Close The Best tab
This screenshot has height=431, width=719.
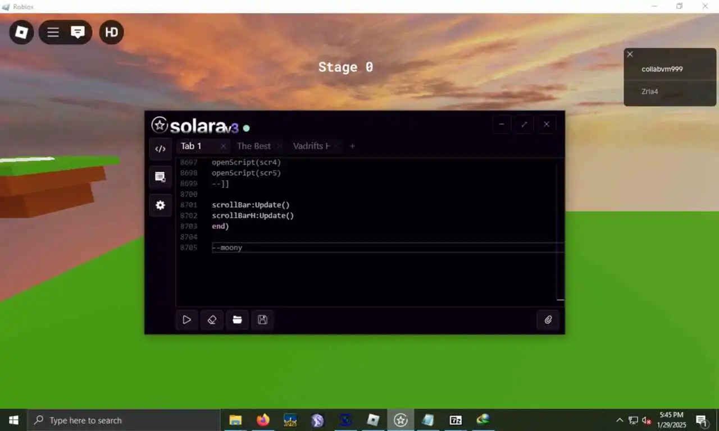coord(279,146)
